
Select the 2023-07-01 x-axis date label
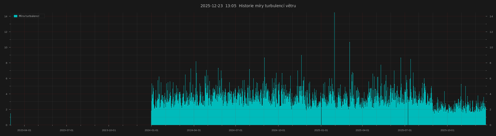pos(66,130)
